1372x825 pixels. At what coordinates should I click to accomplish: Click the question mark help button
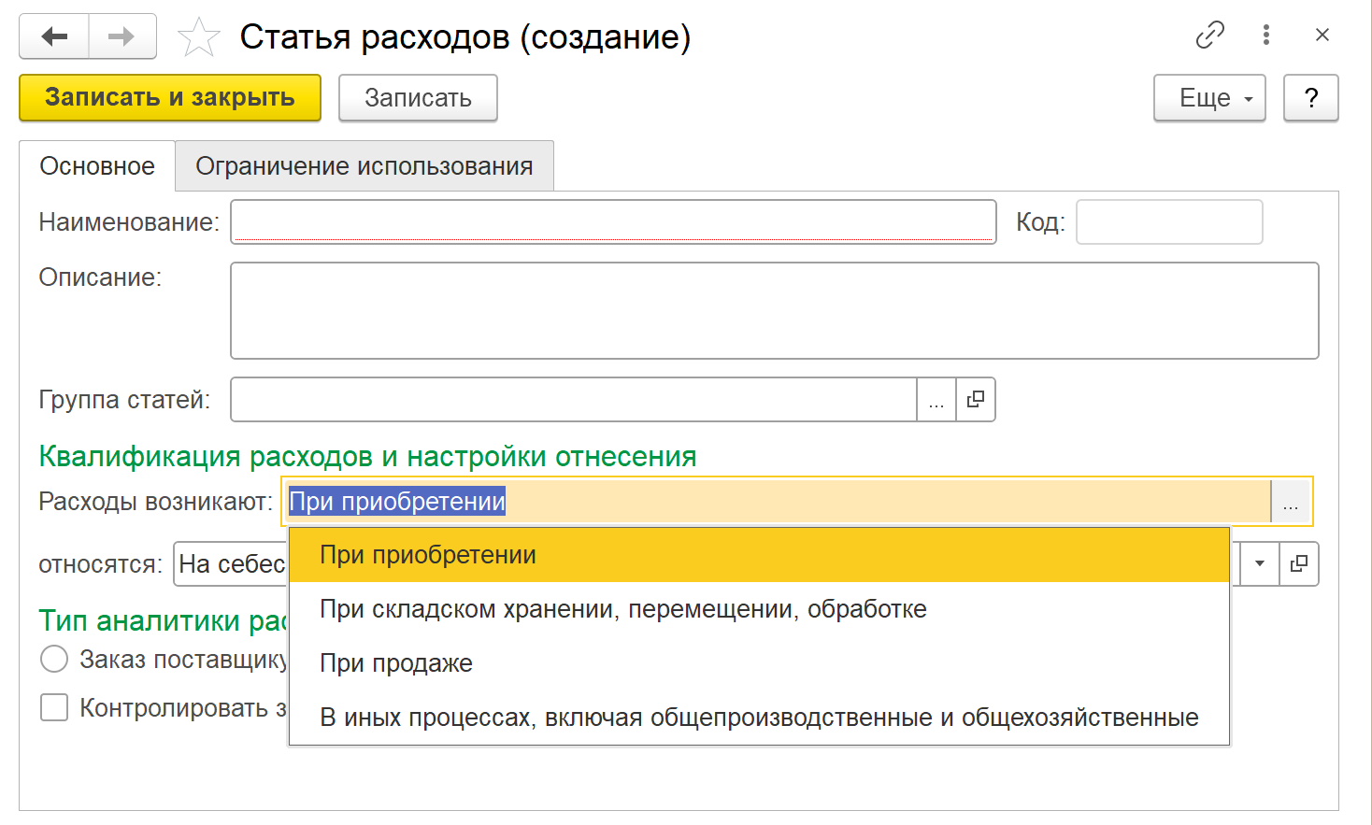coord(1310,98)
